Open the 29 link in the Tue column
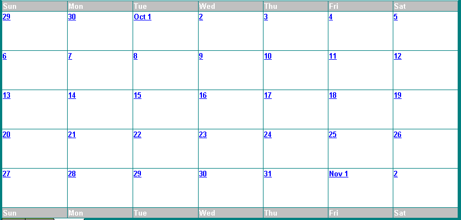The image size is (461, 220). point(137,174)
